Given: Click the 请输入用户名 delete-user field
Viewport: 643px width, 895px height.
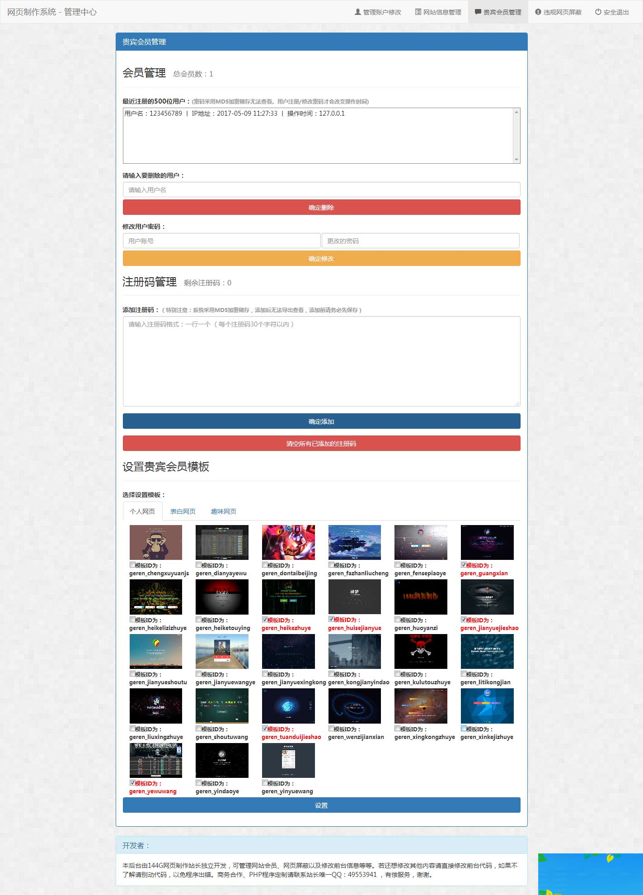Looking at the screenshot, I should pyautogui.click(x=321, y=190).
